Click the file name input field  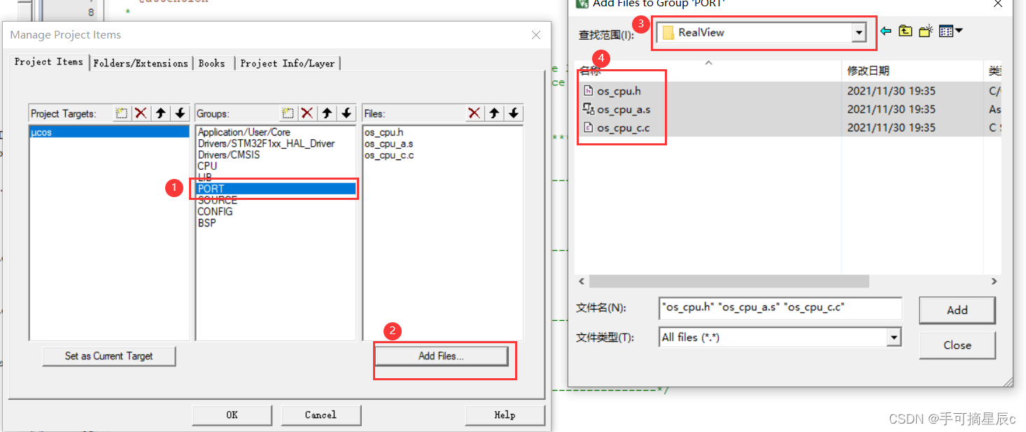click(x=780, y=308)
